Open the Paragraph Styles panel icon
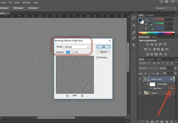178x123 pixels. pyautogui.click(x=134, y=33)
